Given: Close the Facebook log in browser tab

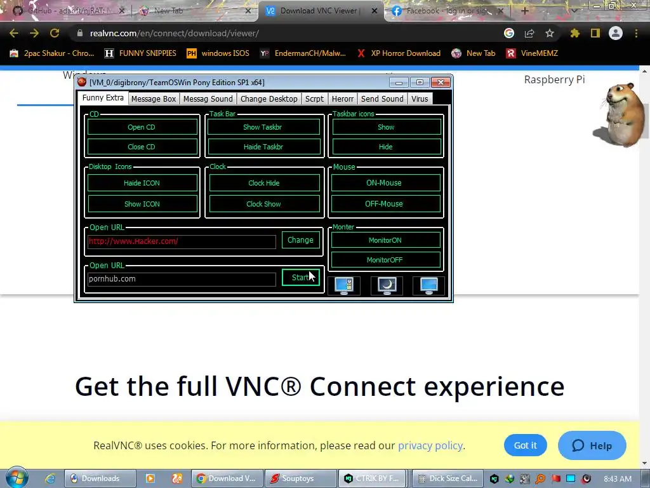Looking at the screenshot, I should coord(500,11).
